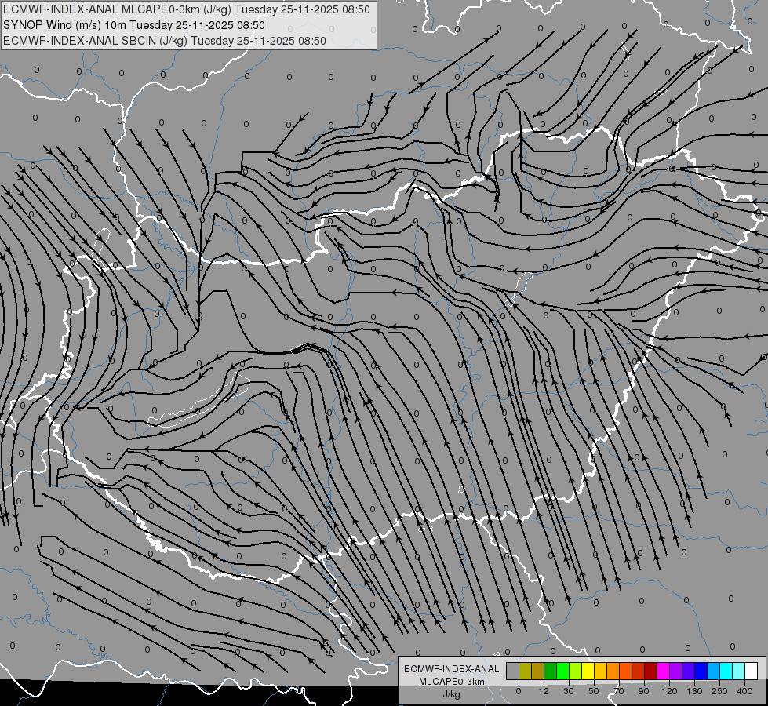Viewport: 768px width, 706px height.
Task: Click the legend scale value 250
Action: pos(719,691)
